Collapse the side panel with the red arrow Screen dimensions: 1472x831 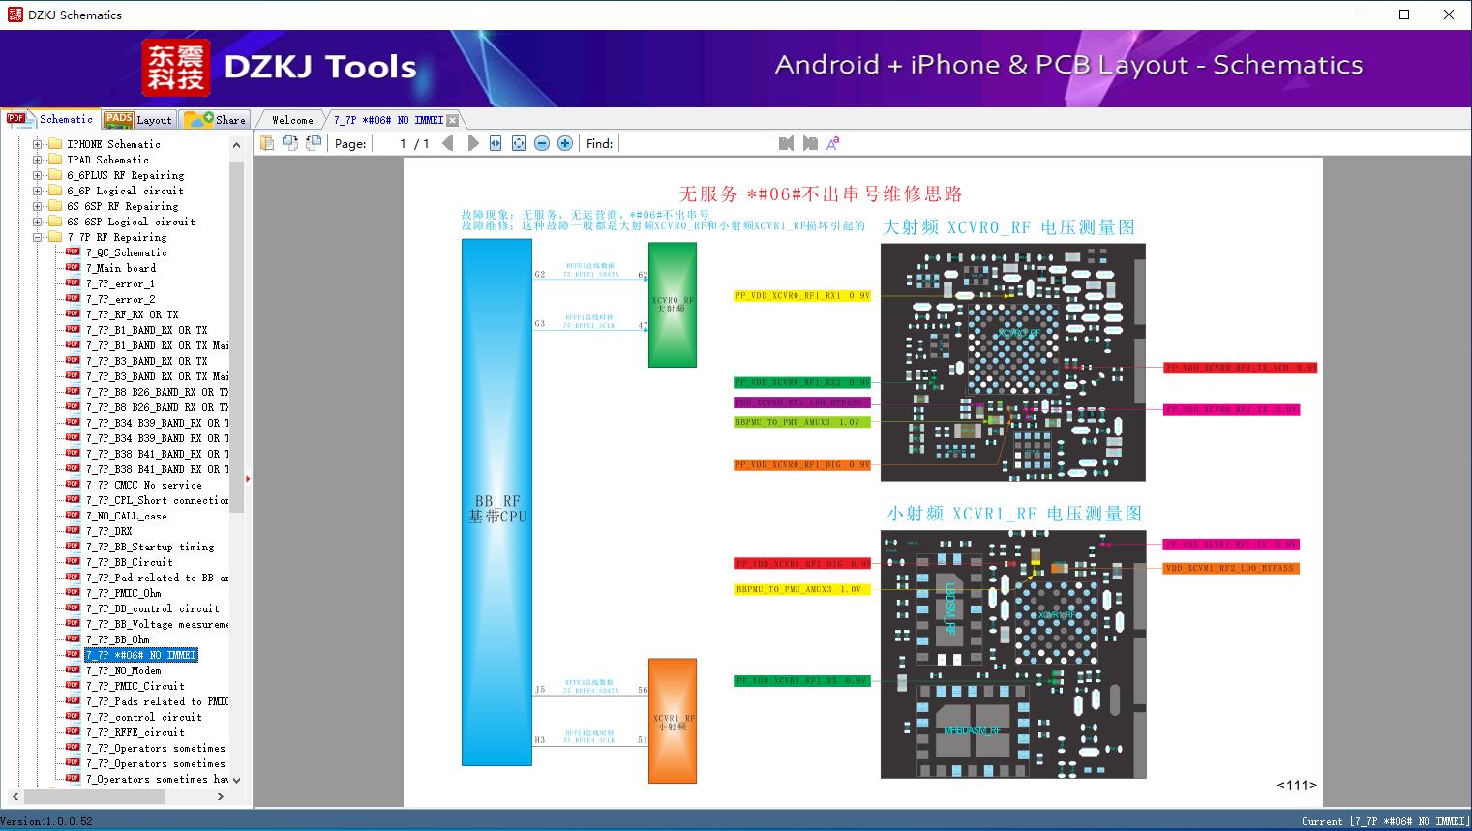248,478
